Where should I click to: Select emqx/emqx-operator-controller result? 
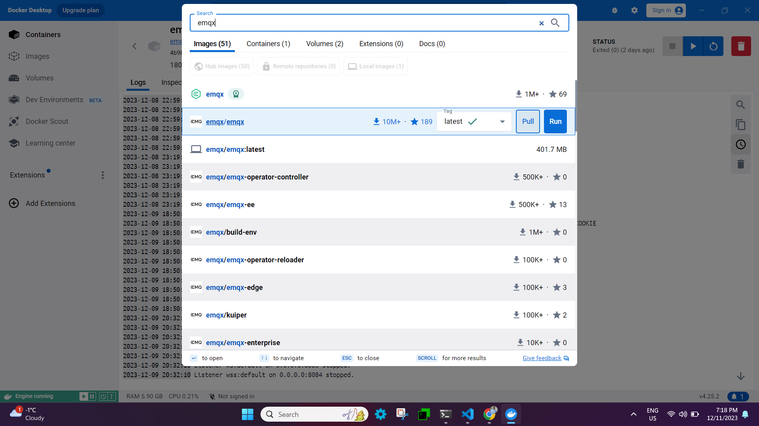pos(378,177)
